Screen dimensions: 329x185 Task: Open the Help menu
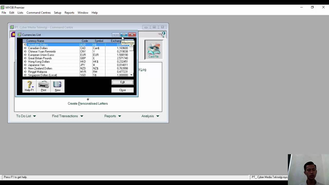pyautogui.click(x=95, y=13)
